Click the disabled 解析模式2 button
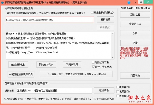This screenshot has width=154, height=105. (x=105, y=27)
